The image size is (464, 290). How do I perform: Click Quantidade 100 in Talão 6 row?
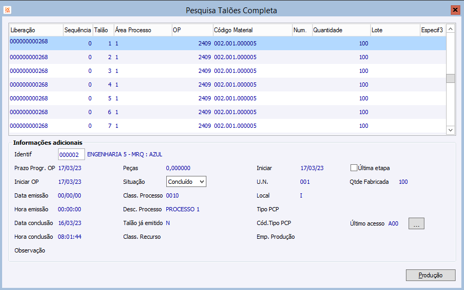click(x=364, y=112)
